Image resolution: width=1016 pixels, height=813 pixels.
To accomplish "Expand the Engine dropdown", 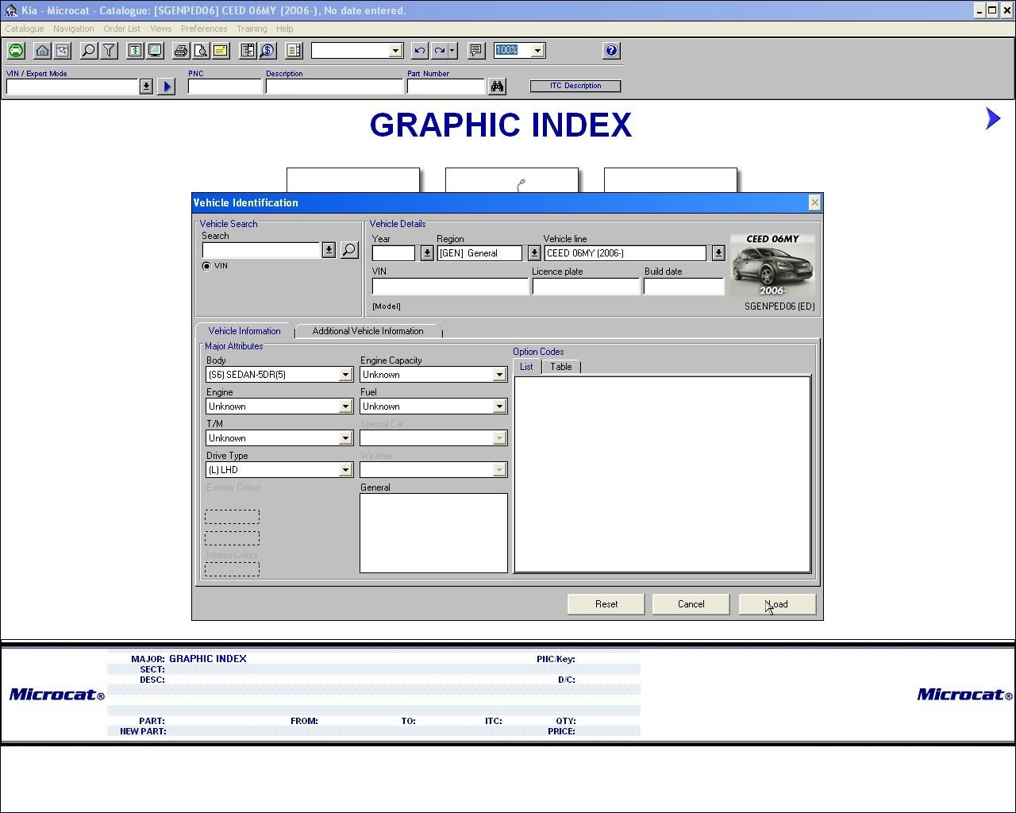I will 345,406.
